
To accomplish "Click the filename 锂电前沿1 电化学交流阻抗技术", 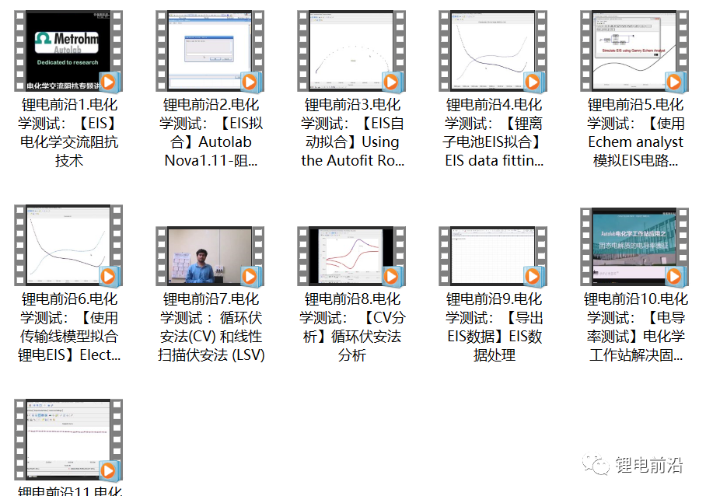I will [68, 132].
